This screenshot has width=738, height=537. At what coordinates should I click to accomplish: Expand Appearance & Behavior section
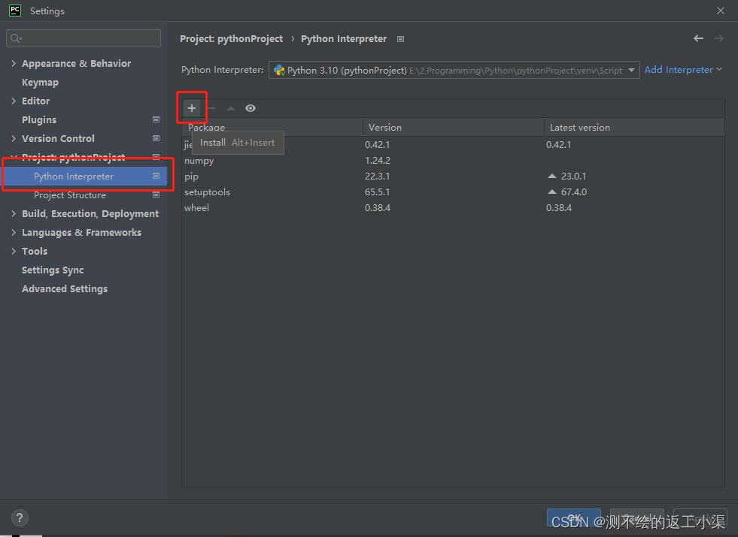(x=14, y=63)
